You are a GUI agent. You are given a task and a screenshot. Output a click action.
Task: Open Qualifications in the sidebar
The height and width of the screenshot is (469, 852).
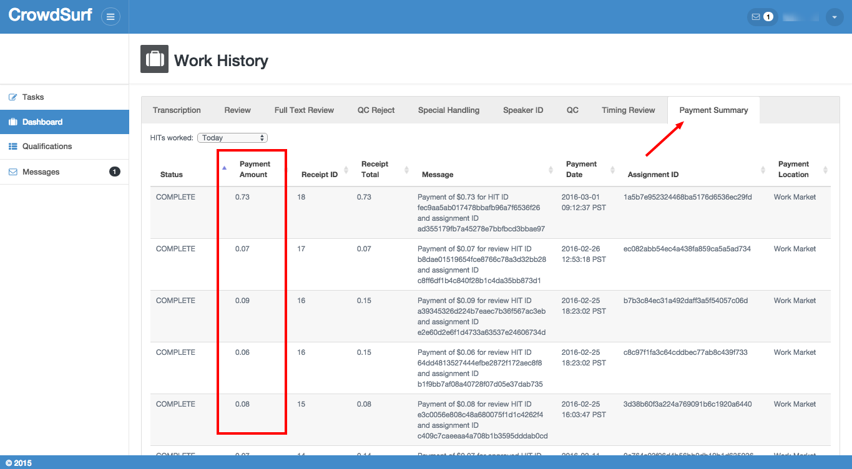click(x=64, y=147)
